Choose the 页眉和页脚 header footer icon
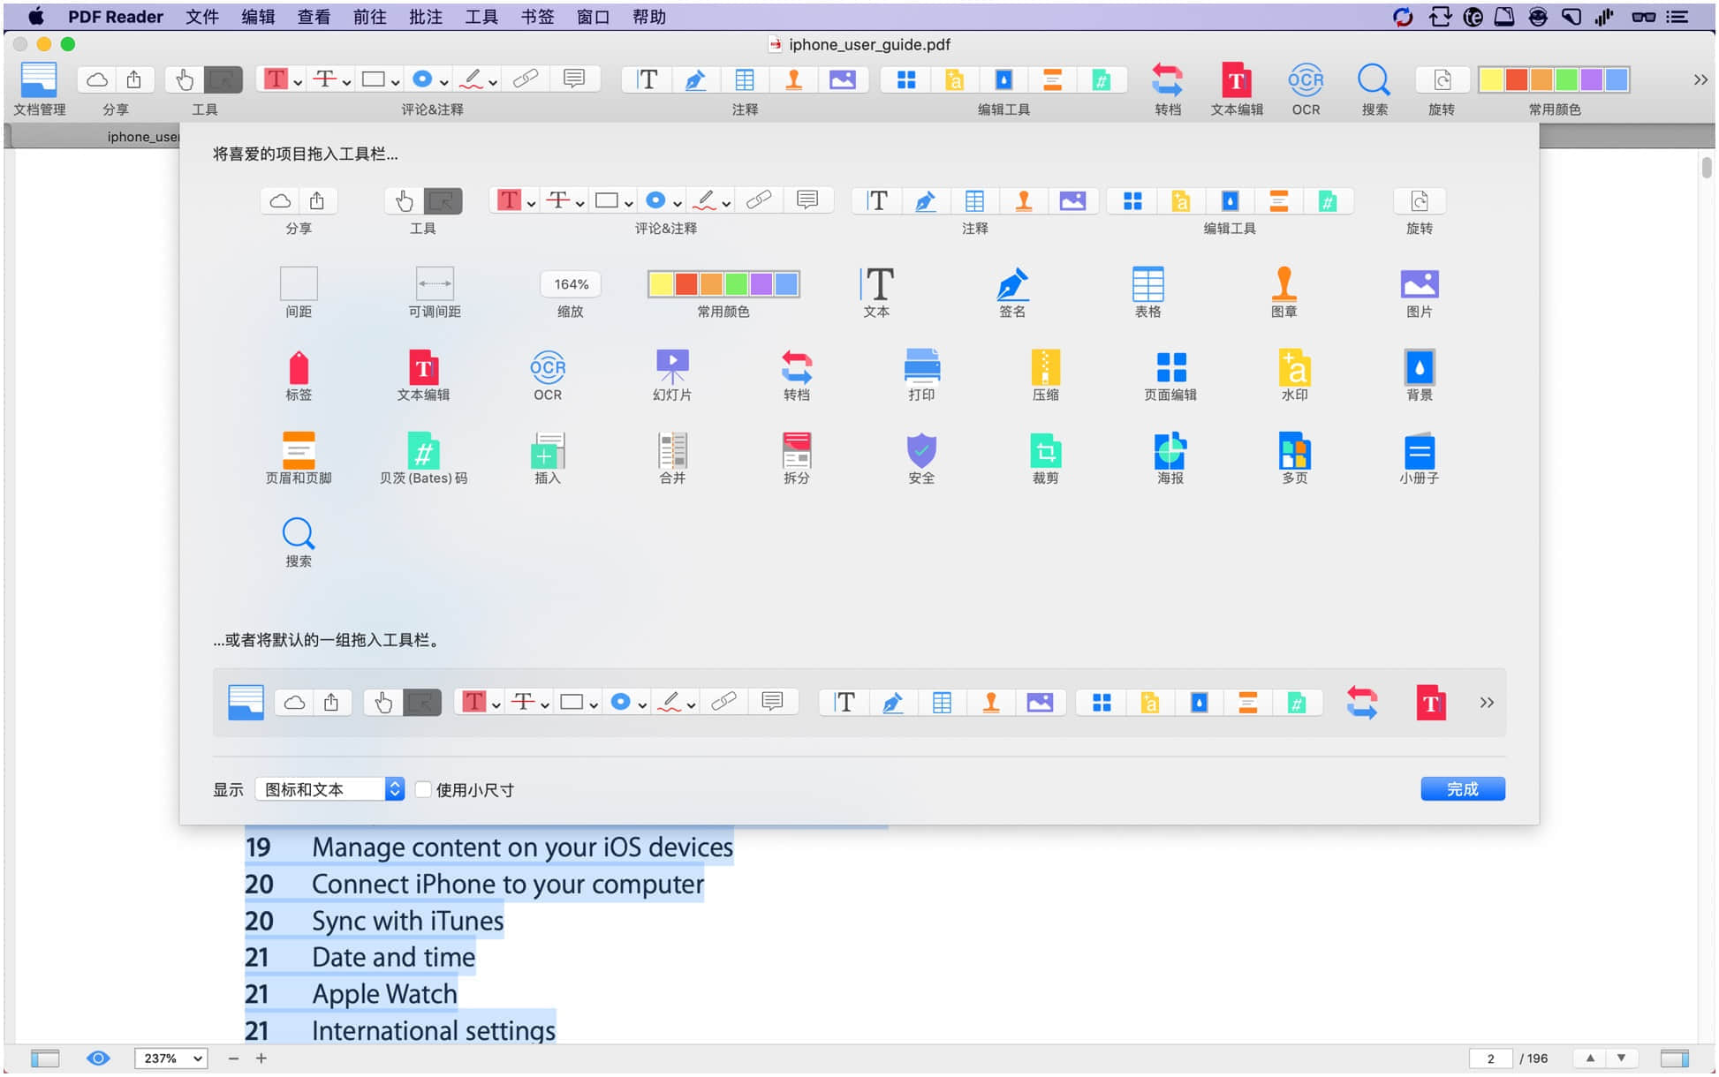The image size is (1719, 1077). [299, 450]
